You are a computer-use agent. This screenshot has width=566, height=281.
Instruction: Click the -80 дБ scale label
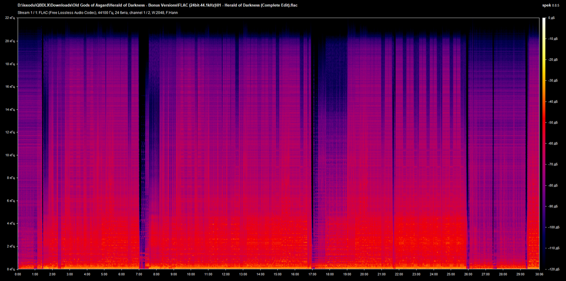553,186
